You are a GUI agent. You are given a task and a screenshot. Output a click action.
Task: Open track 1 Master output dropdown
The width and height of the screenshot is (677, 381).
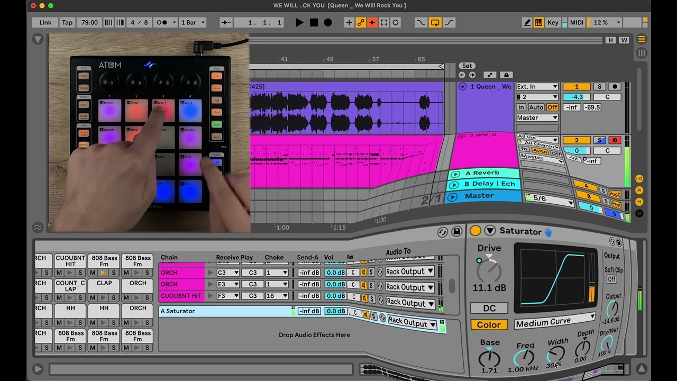click(x=537, y=117)
